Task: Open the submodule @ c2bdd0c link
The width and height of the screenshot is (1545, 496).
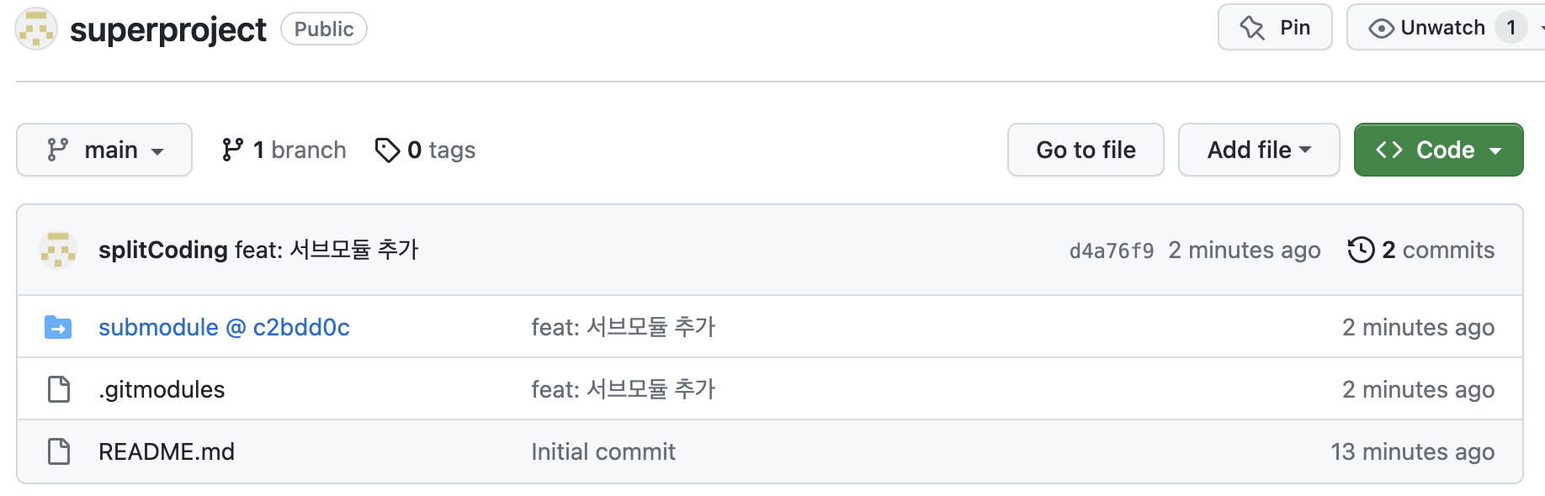Action: (x=224, y=327)
